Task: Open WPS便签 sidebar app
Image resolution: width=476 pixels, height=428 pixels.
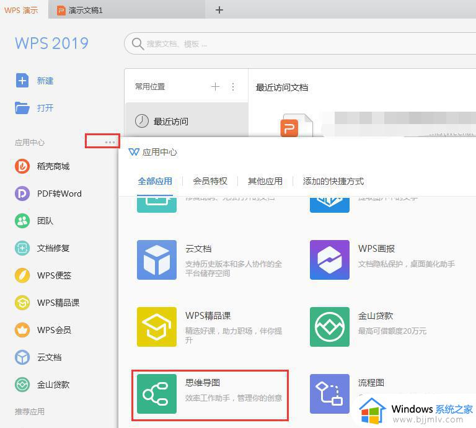Action: [43, 275]
